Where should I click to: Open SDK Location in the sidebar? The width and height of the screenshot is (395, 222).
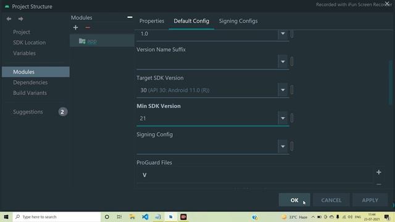[29, 43]
